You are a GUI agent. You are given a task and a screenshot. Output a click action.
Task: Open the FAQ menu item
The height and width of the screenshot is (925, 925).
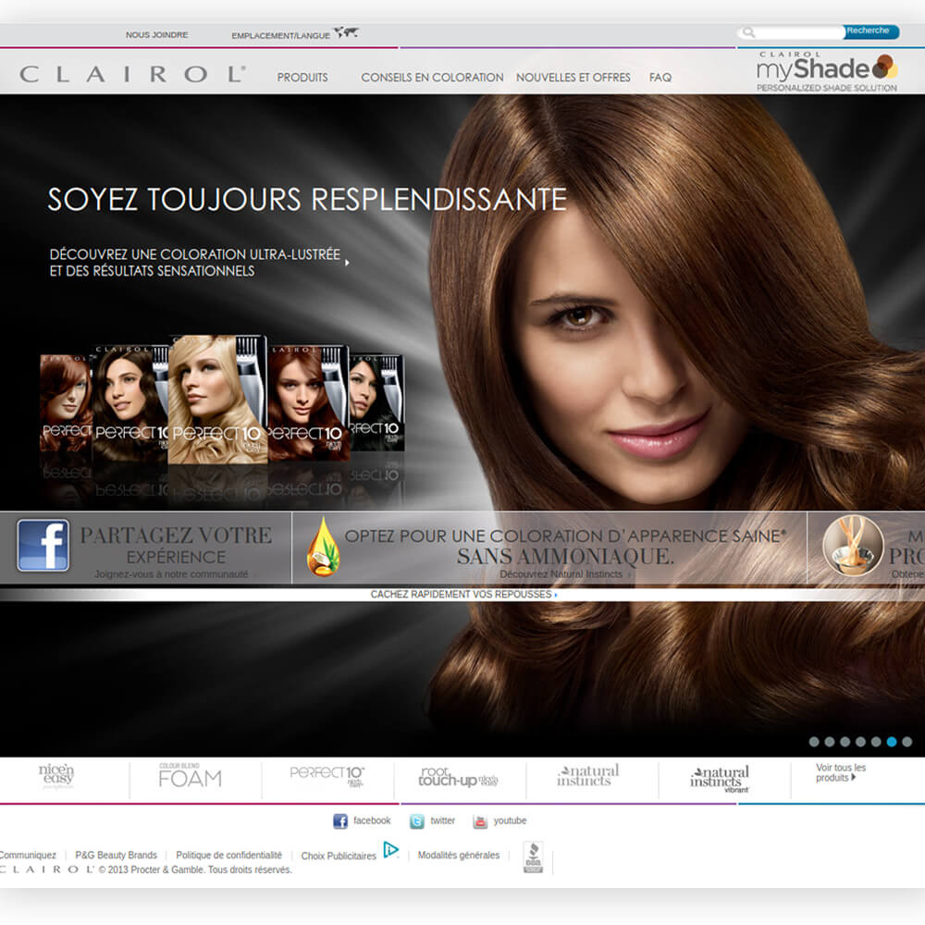(x=660, y=78)
